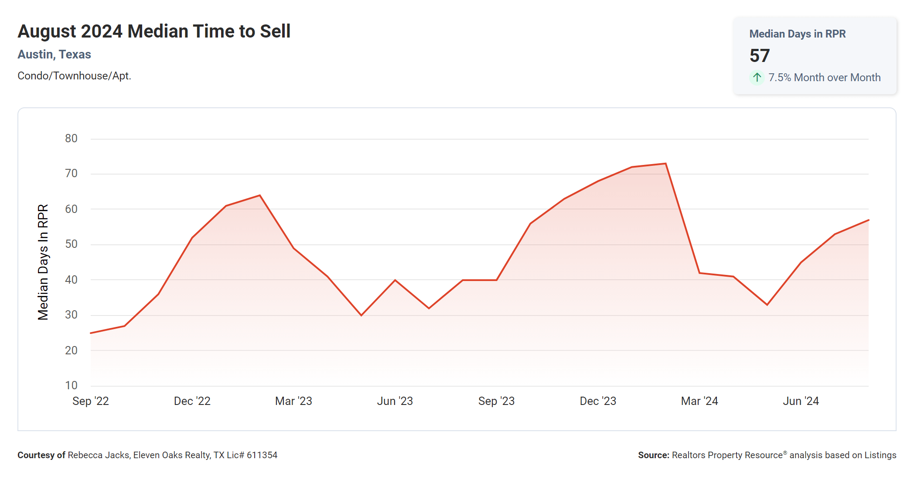Click the 80 value on the y-axis

coord(71,139)
